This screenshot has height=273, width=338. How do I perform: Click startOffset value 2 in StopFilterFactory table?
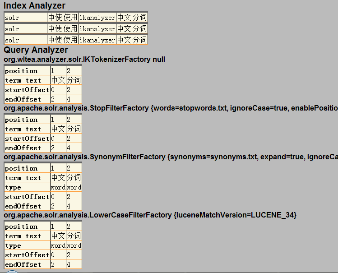pyautogui.click(x=69, y=139)
